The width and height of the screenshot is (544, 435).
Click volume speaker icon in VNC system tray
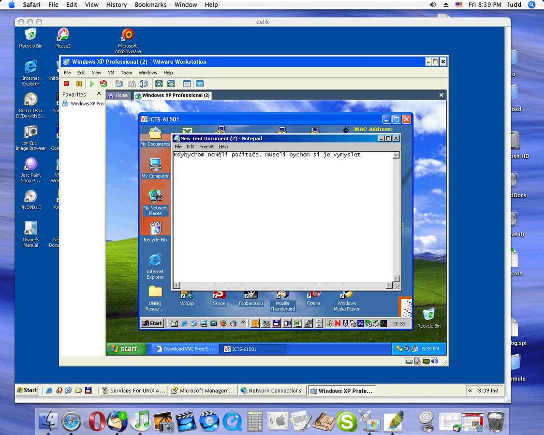point(329,323)
